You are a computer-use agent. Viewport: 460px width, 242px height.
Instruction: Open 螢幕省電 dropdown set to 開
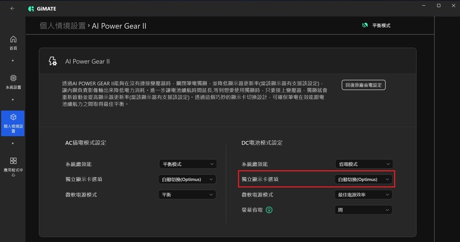(x=364, y=210)
